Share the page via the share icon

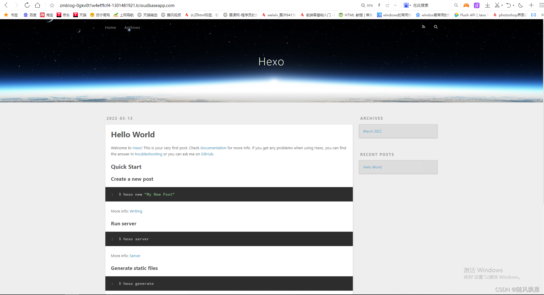388,5
